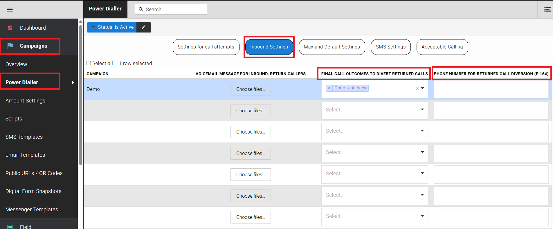Click the Campaign column header
Viewport: 553px width, 229px height.
98,74
